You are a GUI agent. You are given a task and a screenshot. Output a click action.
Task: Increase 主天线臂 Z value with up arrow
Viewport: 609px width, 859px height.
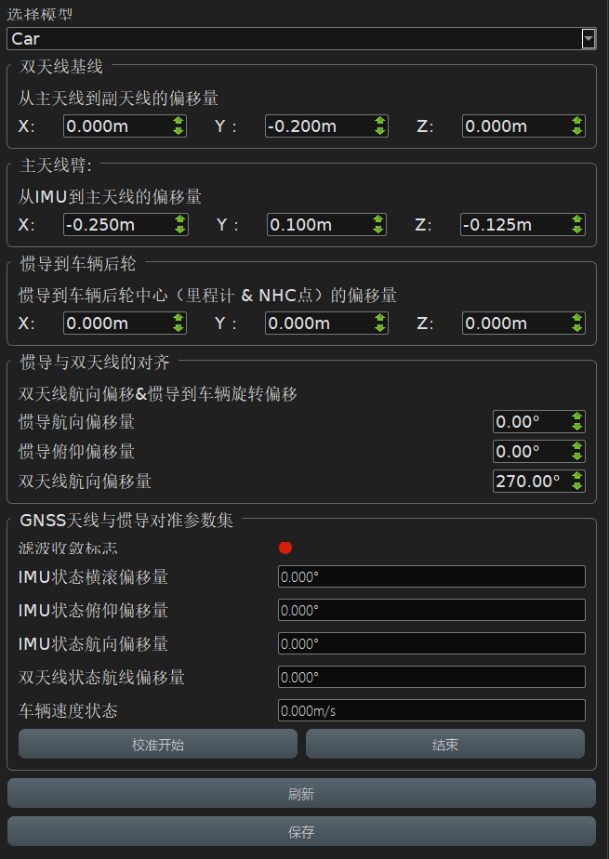(x=577, y=219)
